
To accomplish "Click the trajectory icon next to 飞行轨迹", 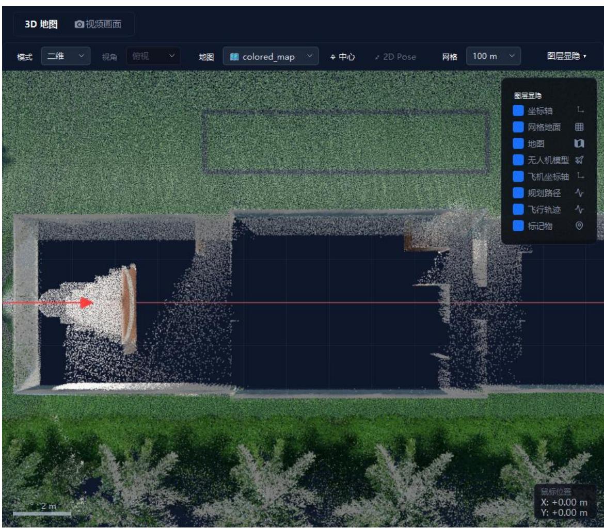I will (x=579, y=210).
